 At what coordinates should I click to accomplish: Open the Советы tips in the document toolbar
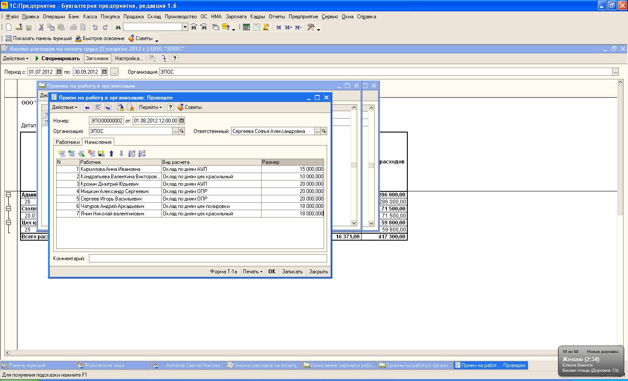coord(190,107)
